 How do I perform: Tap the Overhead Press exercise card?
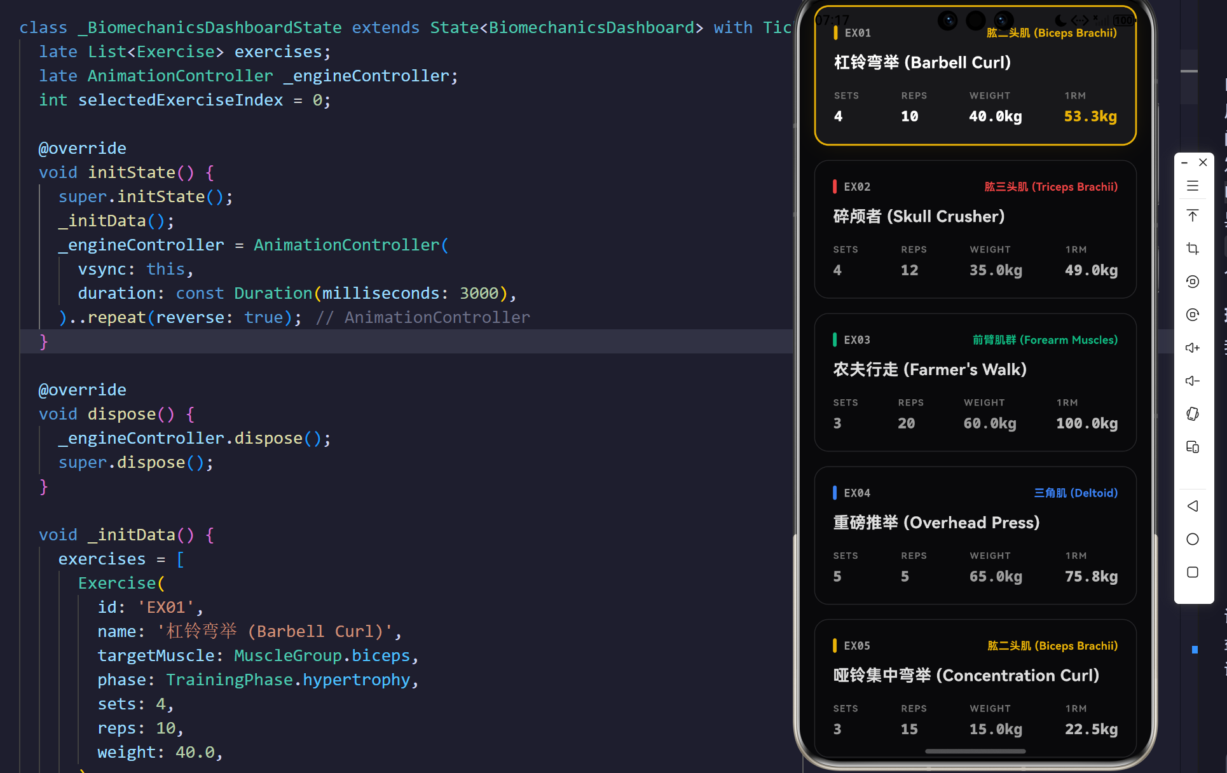[975, 535]
